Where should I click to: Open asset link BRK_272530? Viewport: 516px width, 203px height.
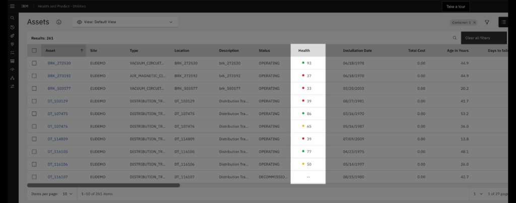tap(59, 63)
